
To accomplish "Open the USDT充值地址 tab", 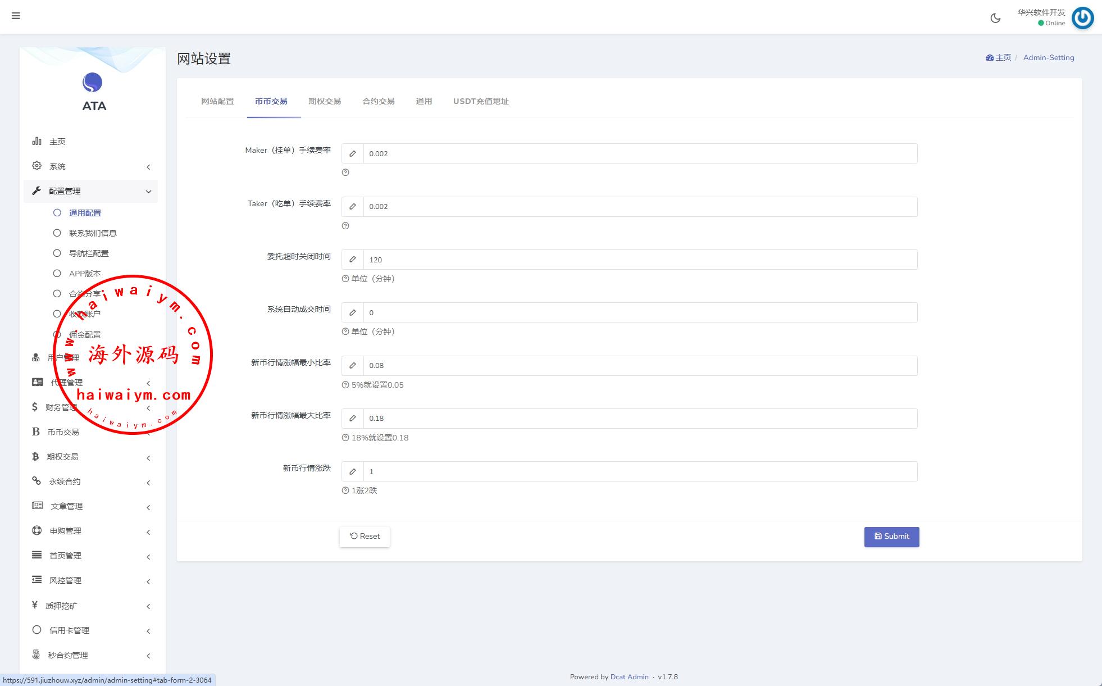I will pyautogui.click(x=481, y=101).
